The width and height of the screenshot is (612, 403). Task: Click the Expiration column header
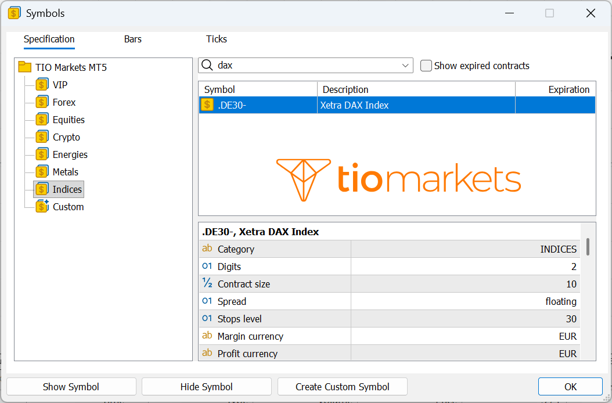(x=556, y=89)
